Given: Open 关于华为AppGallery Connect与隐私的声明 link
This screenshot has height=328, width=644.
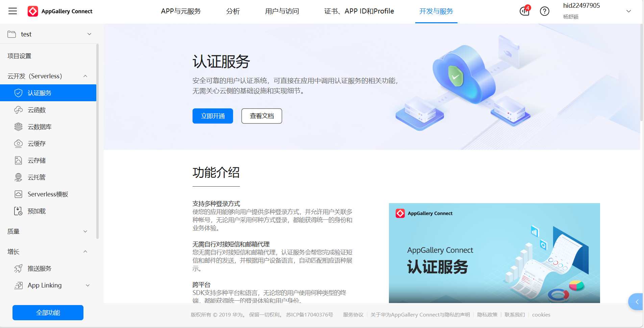Looking at the screenshot, I should 420,315.
